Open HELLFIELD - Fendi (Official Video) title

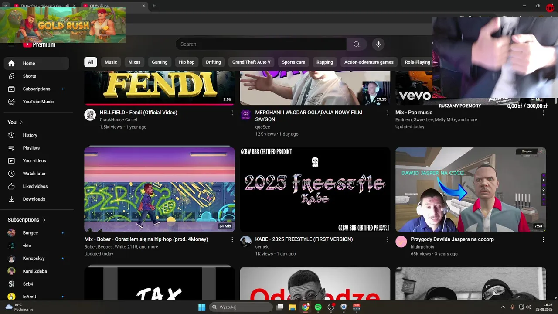(x=139, y=113)
